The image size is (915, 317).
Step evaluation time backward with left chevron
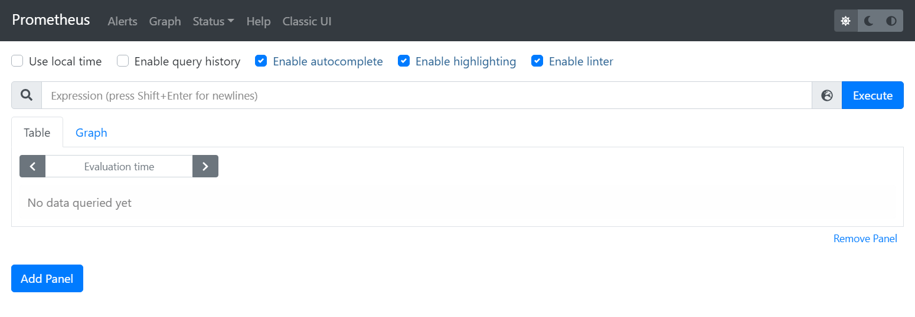pyautogui.click(x=32, y=166)
